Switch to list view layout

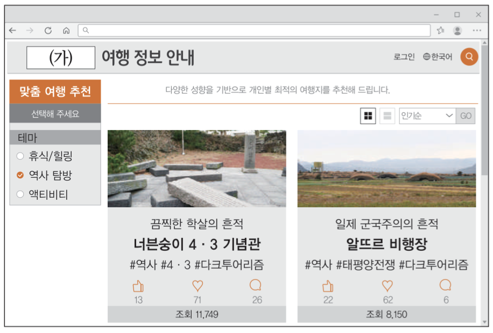pos(386,116)
